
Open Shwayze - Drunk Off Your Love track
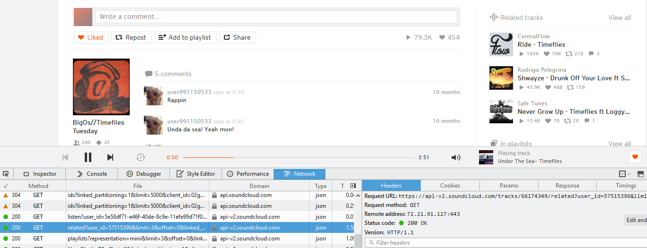tap(574, 78)
